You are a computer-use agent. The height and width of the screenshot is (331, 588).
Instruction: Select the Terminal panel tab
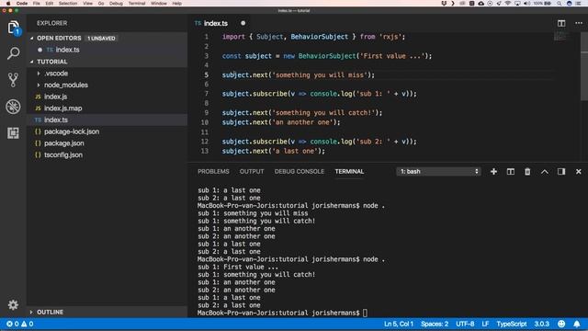(349, 172)
